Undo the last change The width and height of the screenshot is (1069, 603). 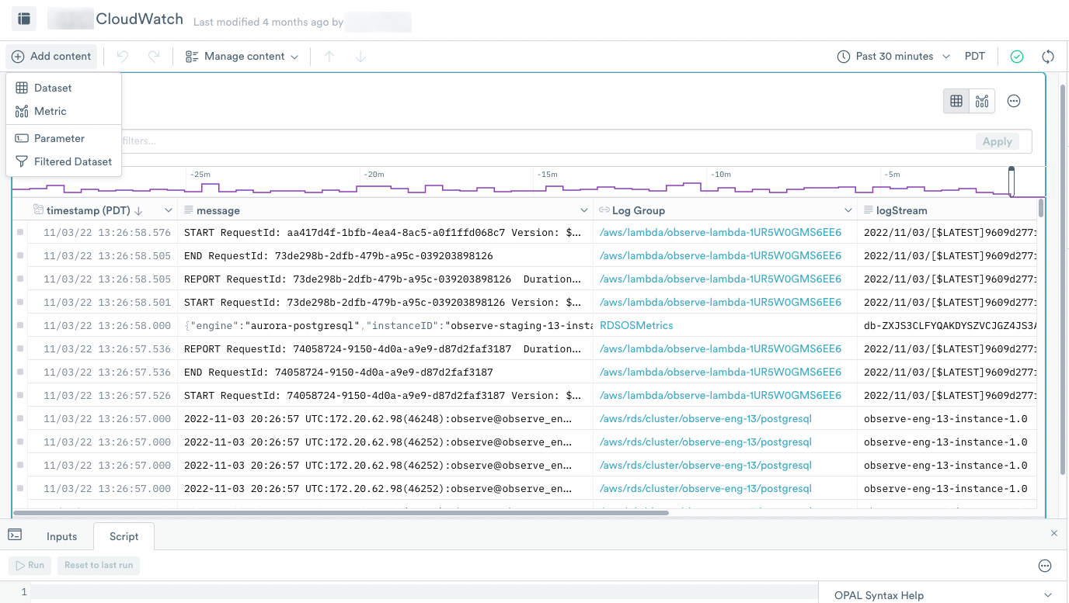pos(122,57)
